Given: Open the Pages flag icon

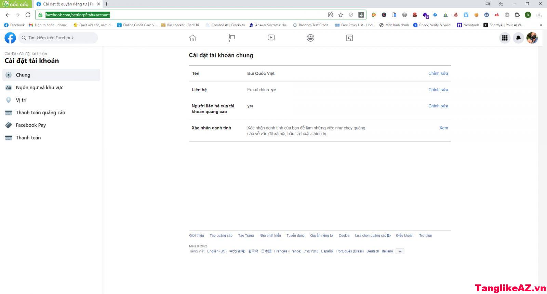Looking at the screenshot, I should 232,38.
